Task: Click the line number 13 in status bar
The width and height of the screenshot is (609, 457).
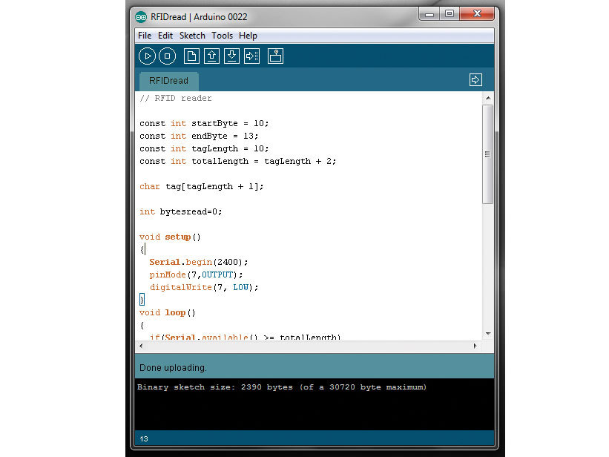Action: [x=144, y=438]
